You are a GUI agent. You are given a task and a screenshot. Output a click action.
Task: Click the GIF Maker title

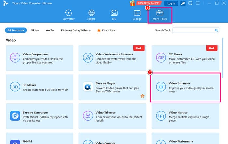coord(176,54)
